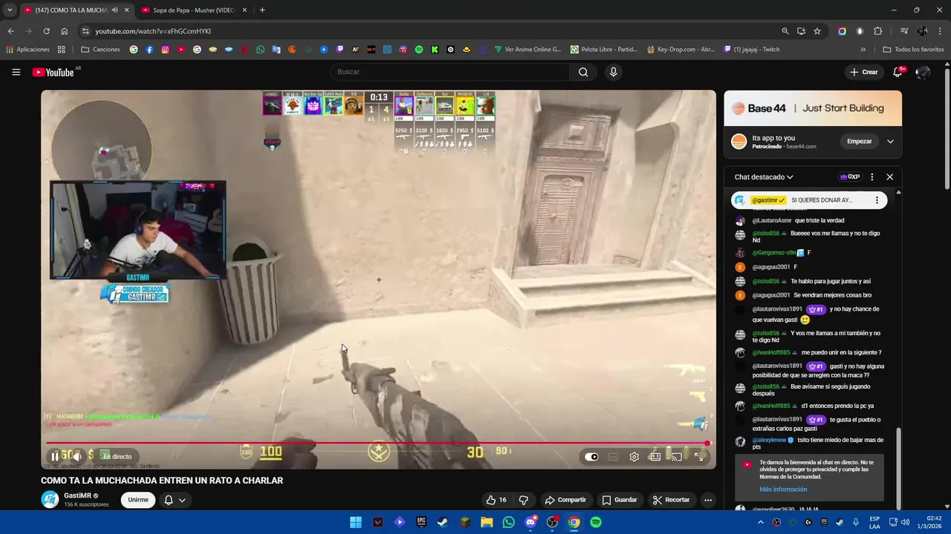The image size is (951, 534).
Task: Click the red video progress bar
Action: point(375,444)
